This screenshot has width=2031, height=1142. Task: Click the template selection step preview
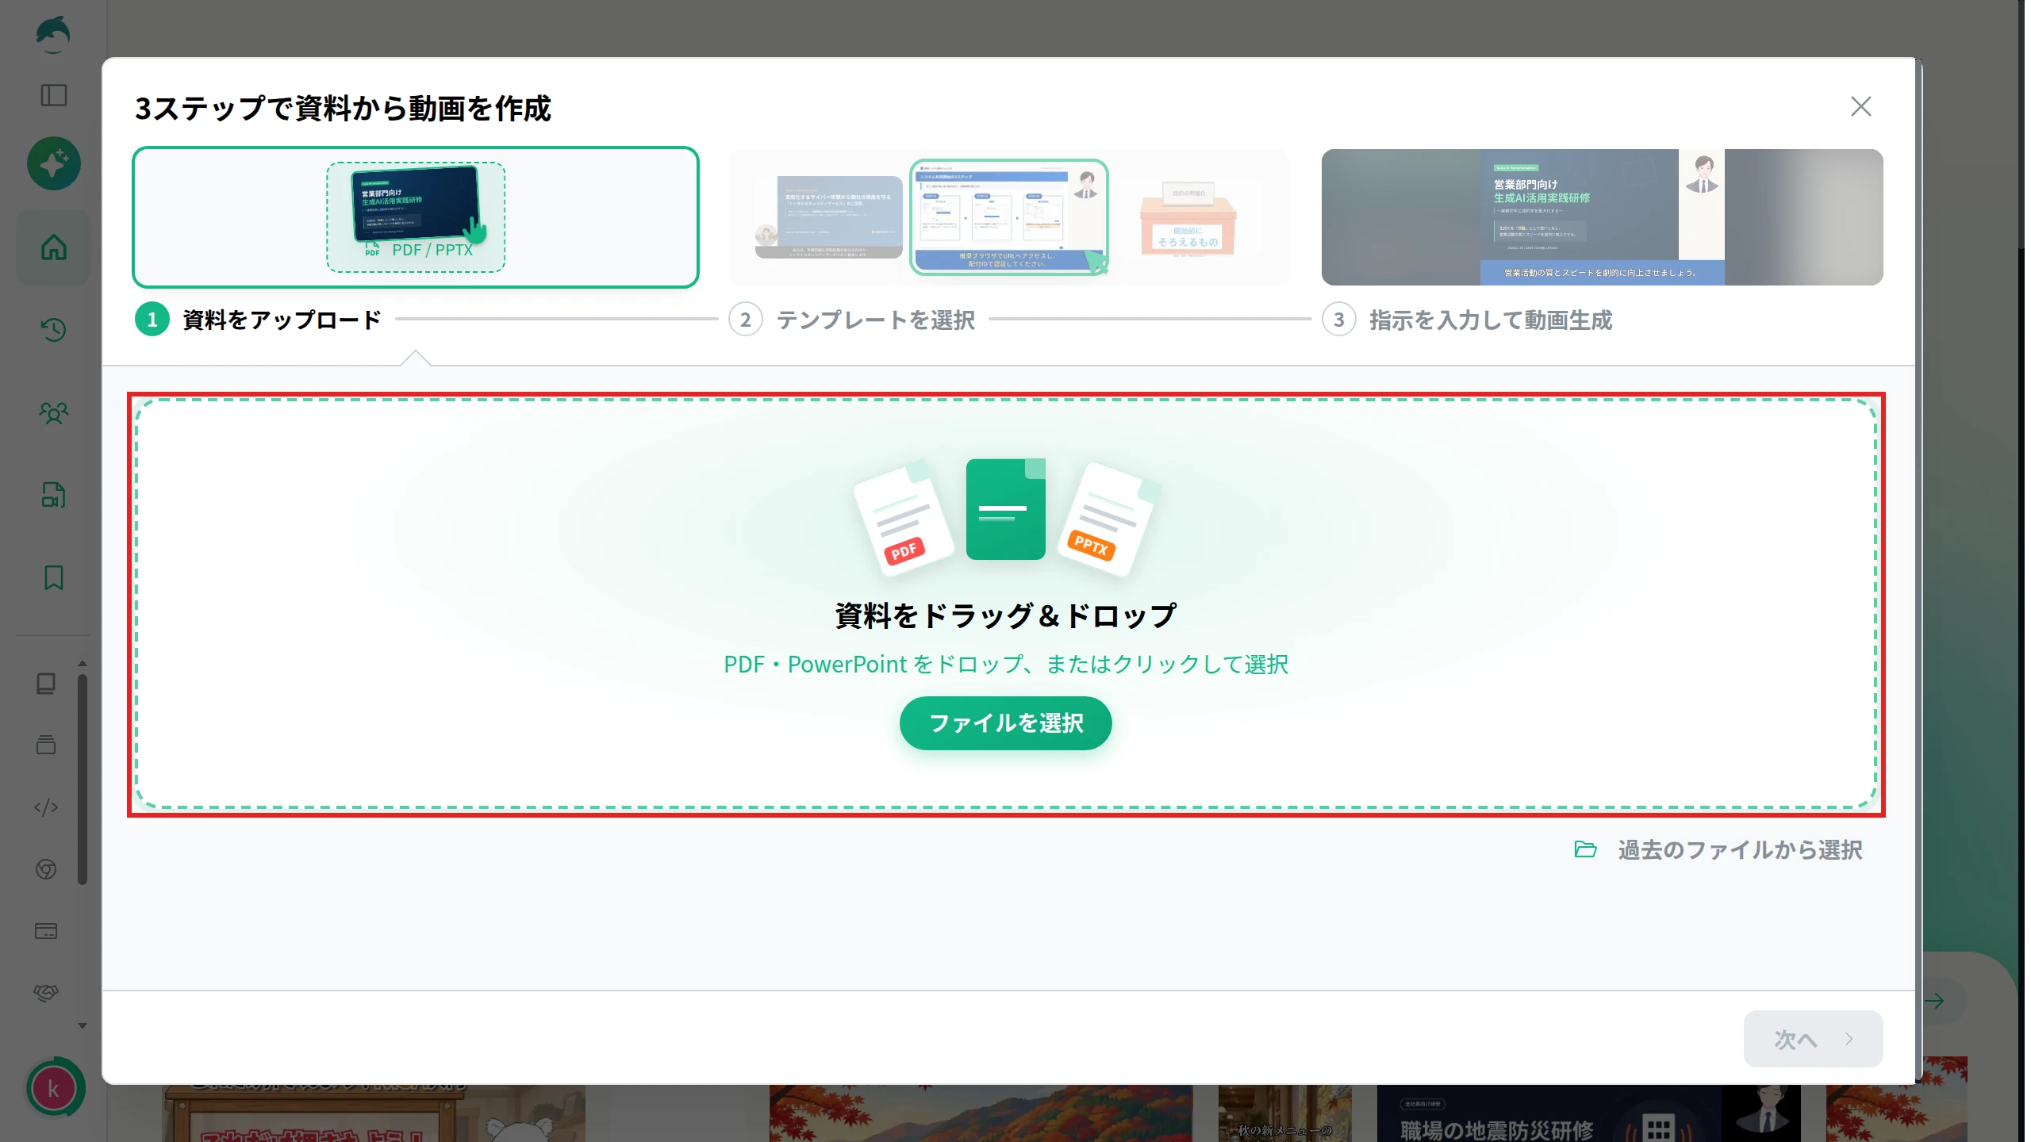pyautogui.click(x=1008, y=217)
